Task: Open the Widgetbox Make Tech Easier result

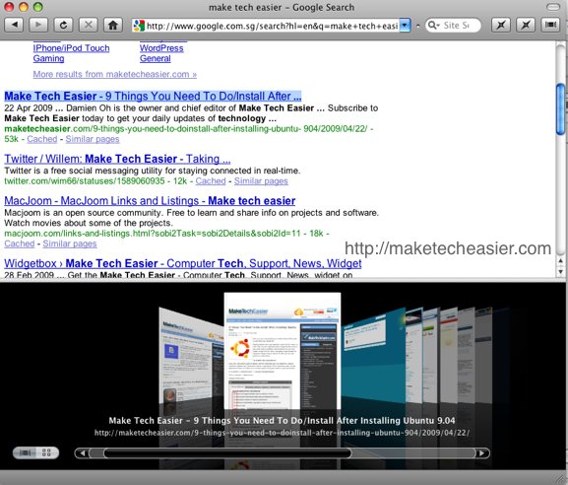Action: pos(182,264)
